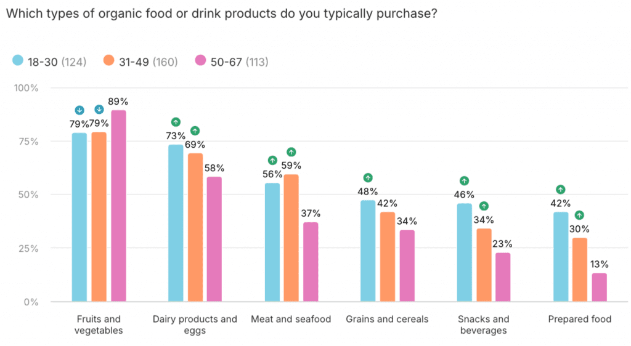
Task: Click the up-arrow icon above 46% snacks bar
Action: pos(464,181)
